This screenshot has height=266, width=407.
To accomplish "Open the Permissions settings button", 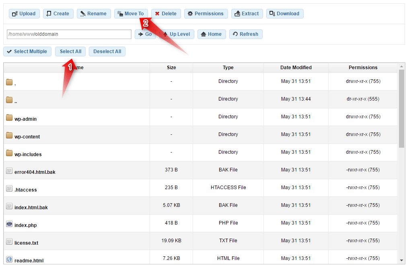I will click(206, 14).
